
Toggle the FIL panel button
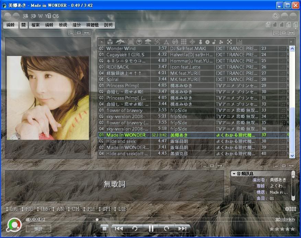coord(27,209)
